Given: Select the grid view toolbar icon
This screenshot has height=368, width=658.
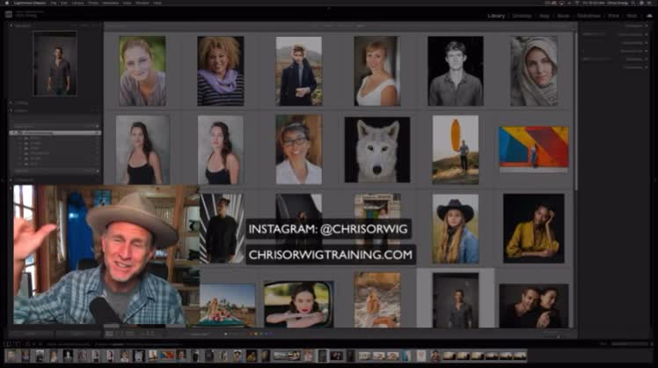Looking at the screenshot, I should (x=109, y=334).
